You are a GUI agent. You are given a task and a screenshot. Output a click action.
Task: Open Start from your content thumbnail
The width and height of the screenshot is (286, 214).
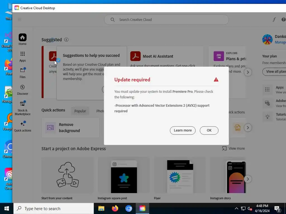tap(68, 175)
